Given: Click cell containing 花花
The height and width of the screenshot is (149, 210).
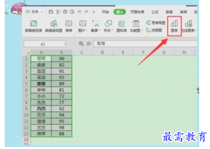Looking at the screenshot, I should [41, 77].
